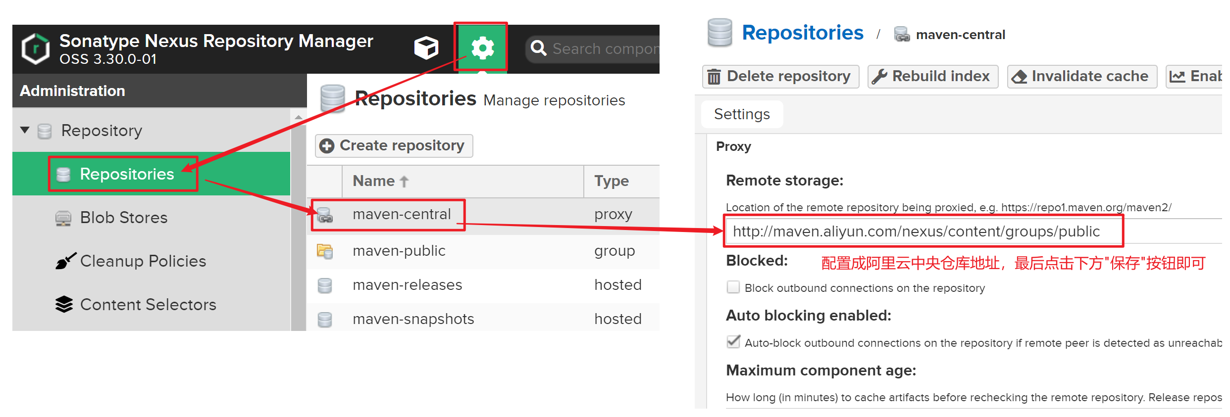
Task: Sort repositories by Name column arrow
Action: pyautogui.click(x=404, y=182)
